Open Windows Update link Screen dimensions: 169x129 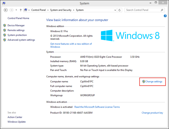(17, 122)
